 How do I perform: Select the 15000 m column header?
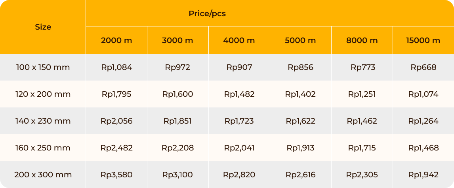point(423,40)
